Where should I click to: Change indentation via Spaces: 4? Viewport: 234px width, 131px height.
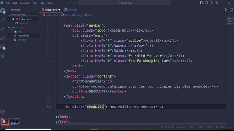[x=182, y=127]
